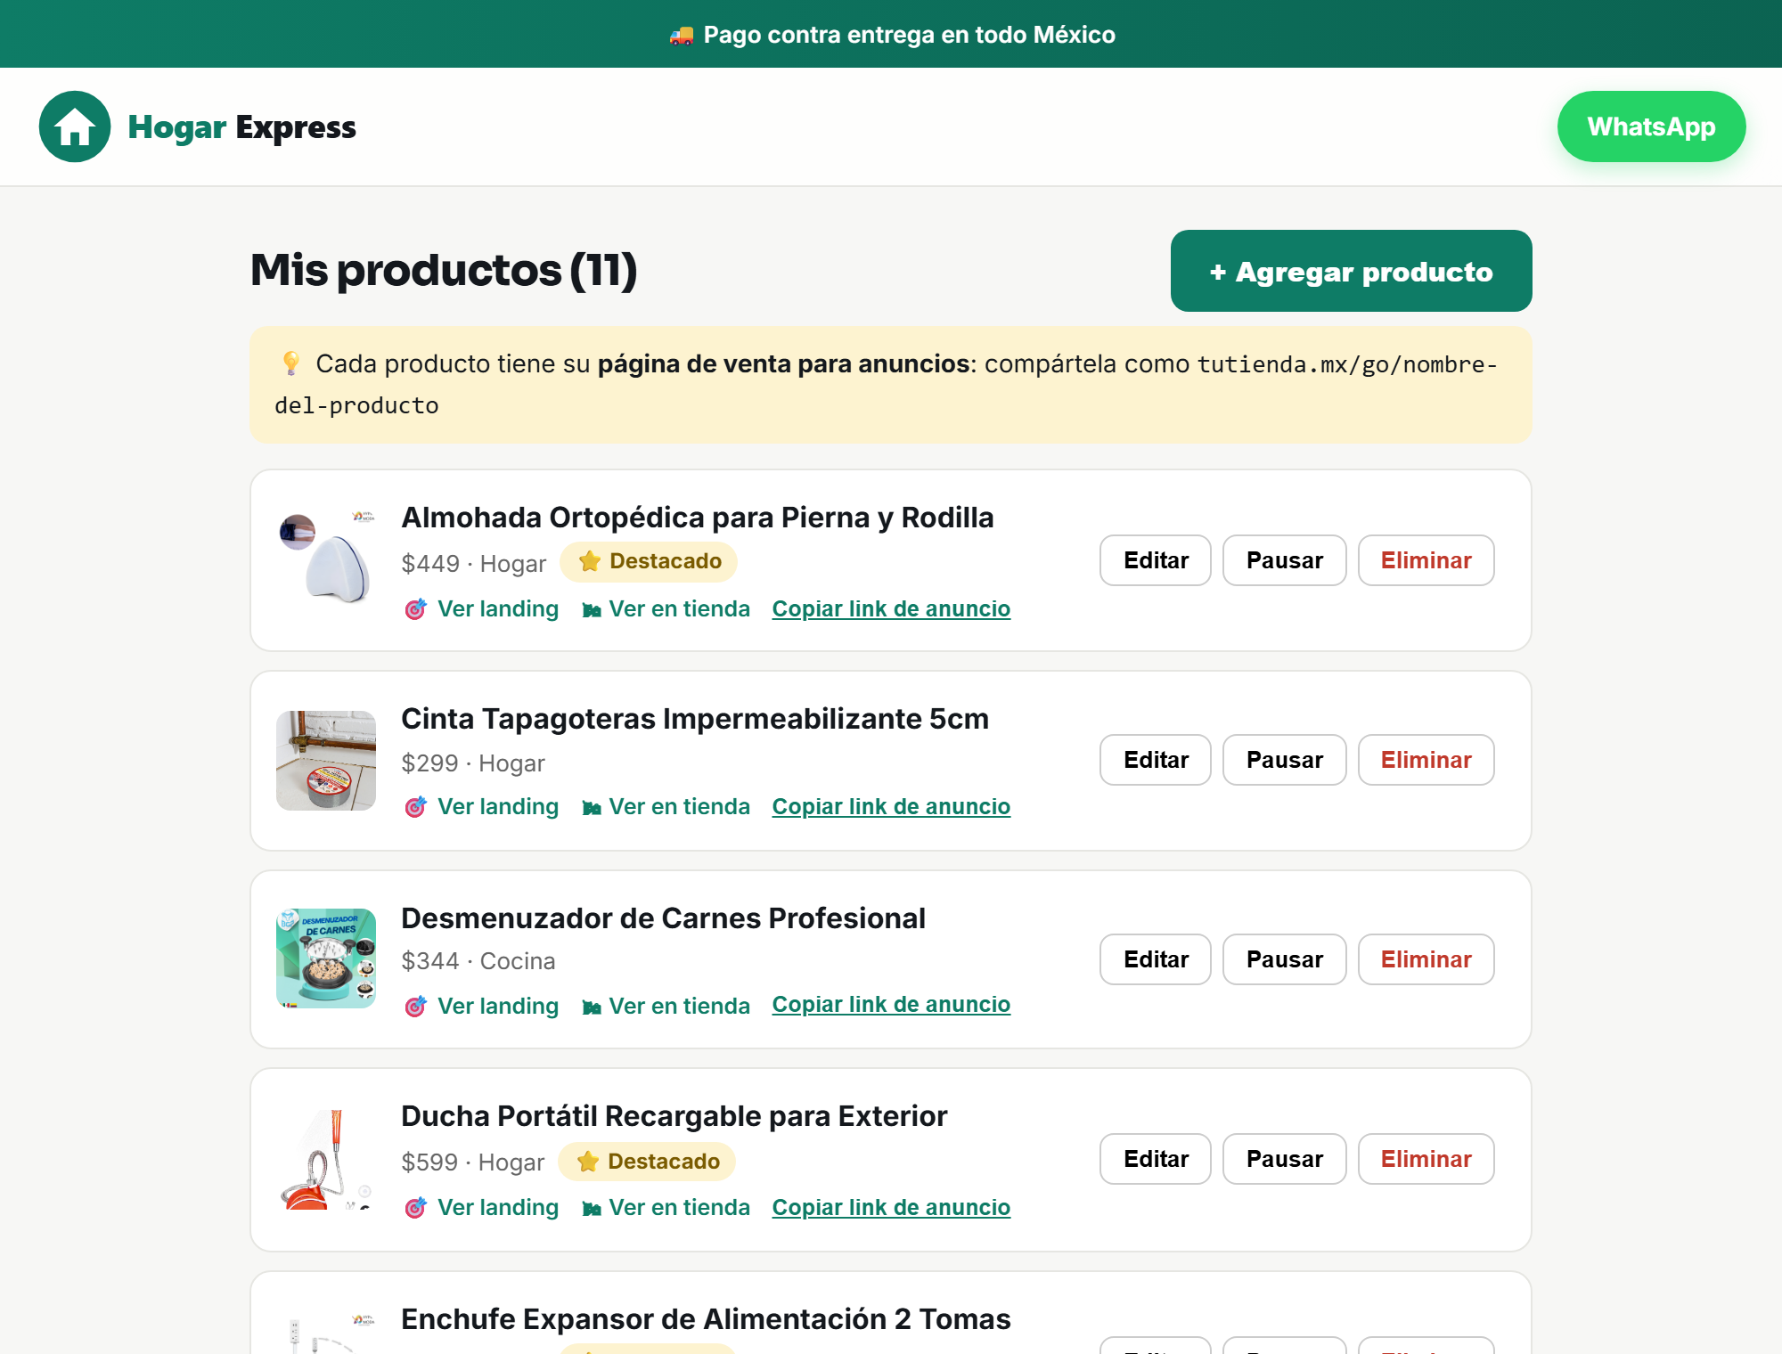Edit the Desmenuzador de Carnes product
The image size is (1782, 1354).
click(x=1156, y=959)
